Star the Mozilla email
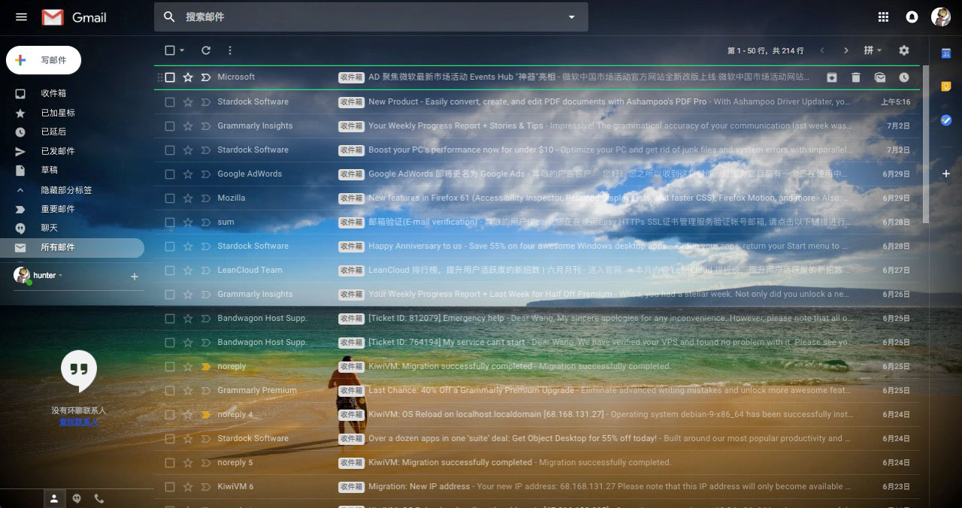Image resolution: width=962 pixels, height=508 pixels. (188, 198)
